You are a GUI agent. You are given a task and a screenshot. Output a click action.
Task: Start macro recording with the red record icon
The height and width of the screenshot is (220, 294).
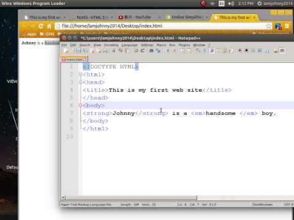(240, 51)
